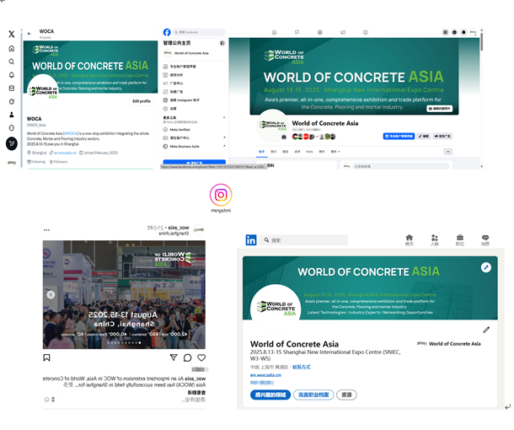
Task: Click blue professional dashboard button on Facebook
Action: (x=399, y=136)
